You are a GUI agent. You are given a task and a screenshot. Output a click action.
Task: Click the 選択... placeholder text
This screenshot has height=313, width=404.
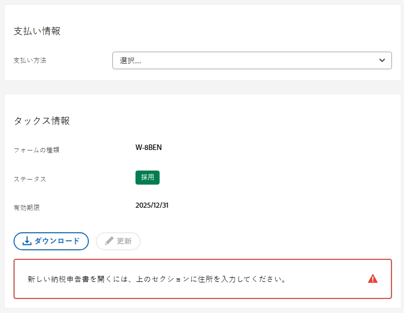pos(130,61)
